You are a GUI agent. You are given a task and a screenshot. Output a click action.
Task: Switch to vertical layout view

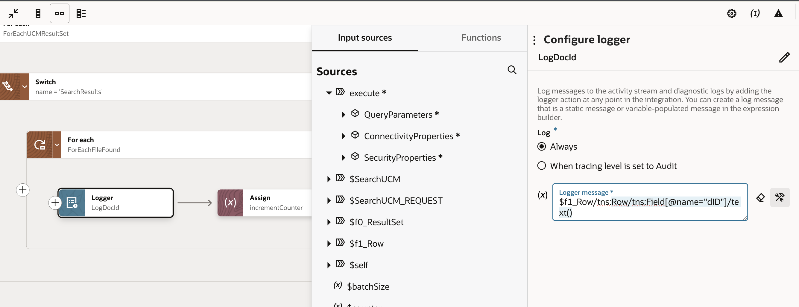point(38,13)
